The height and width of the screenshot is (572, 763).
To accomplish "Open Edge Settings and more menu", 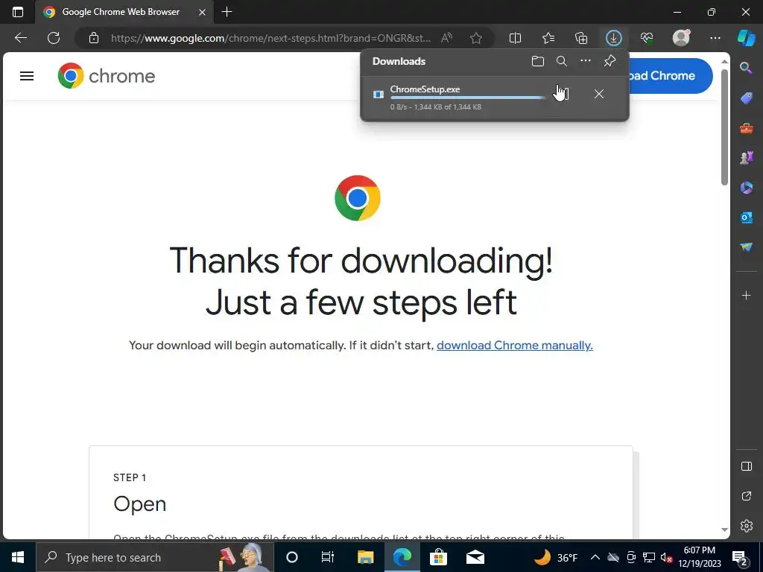I will click(715, 38).
